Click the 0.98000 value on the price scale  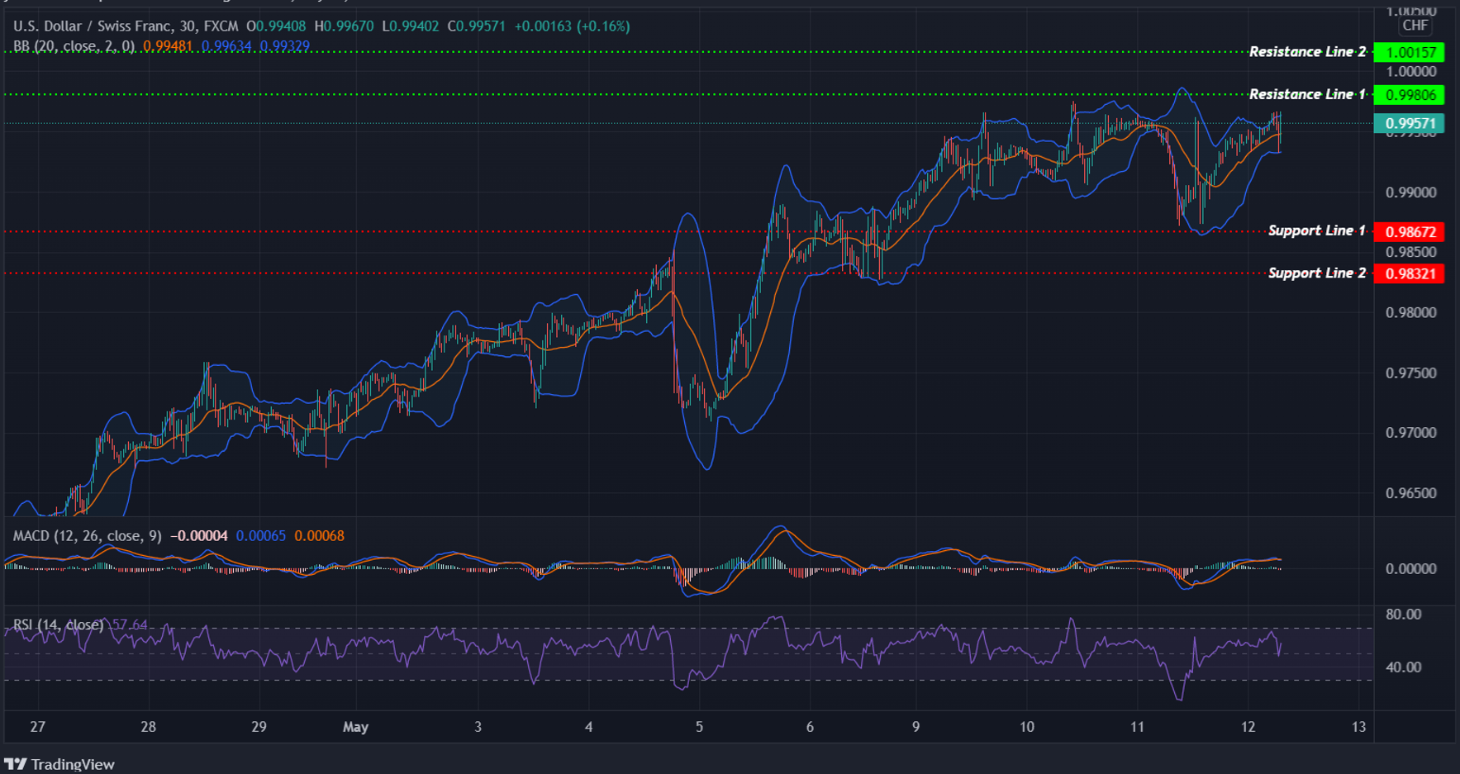(x=1412, y=311)
